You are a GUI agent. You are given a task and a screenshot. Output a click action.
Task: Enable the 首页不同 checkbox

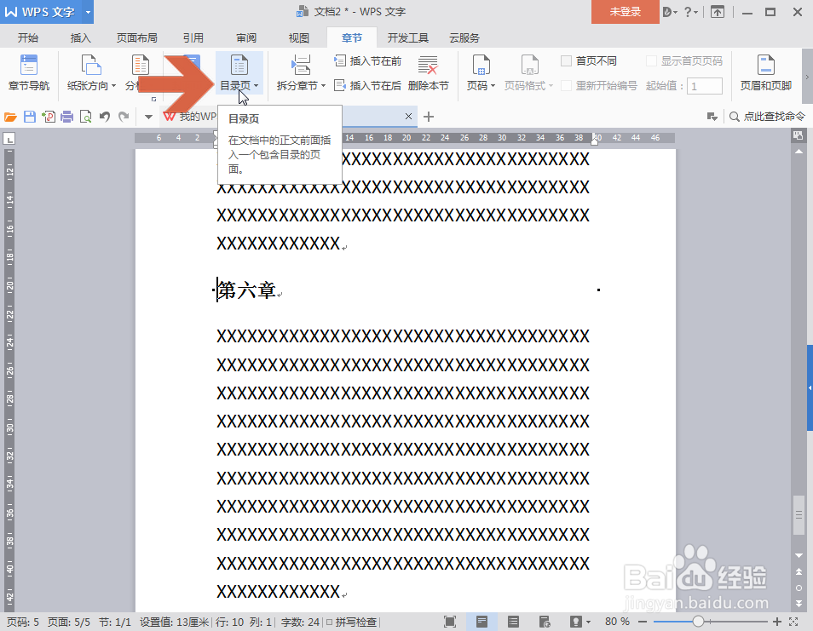point(565,60)
